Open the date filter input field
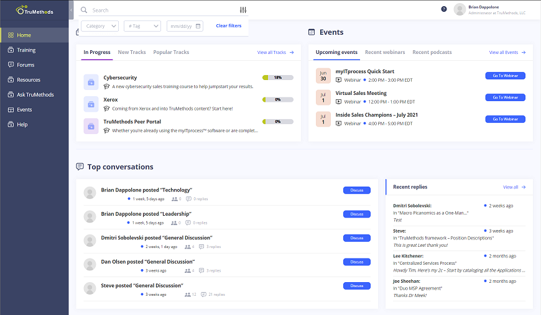541x315 pixels. point(185,26)
